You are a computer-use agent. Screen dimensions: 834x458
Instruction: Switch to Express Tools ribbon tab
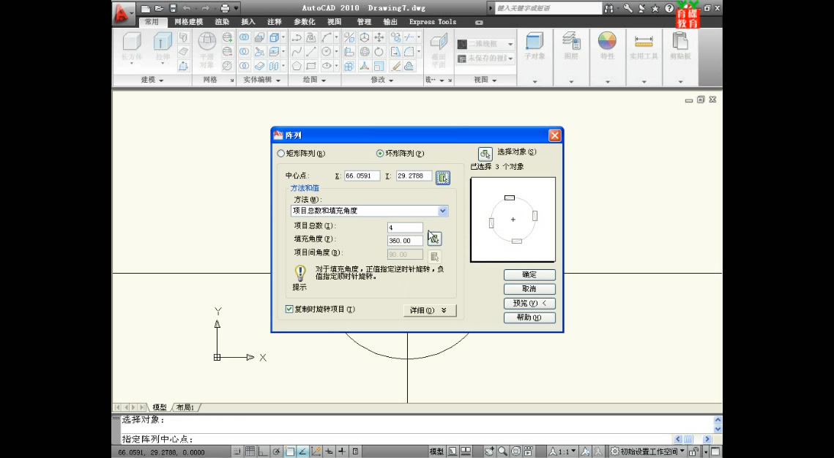click(433, 22)
